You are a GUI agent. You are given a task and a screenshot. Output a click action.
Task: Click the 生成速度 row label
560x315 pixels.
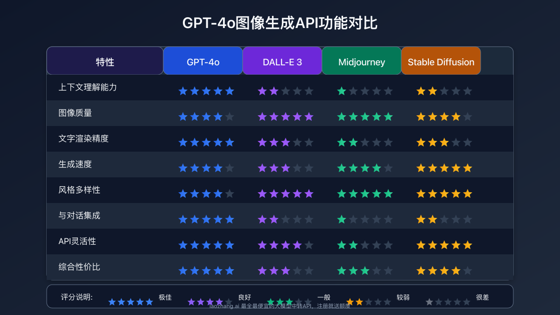pos(75,164)
